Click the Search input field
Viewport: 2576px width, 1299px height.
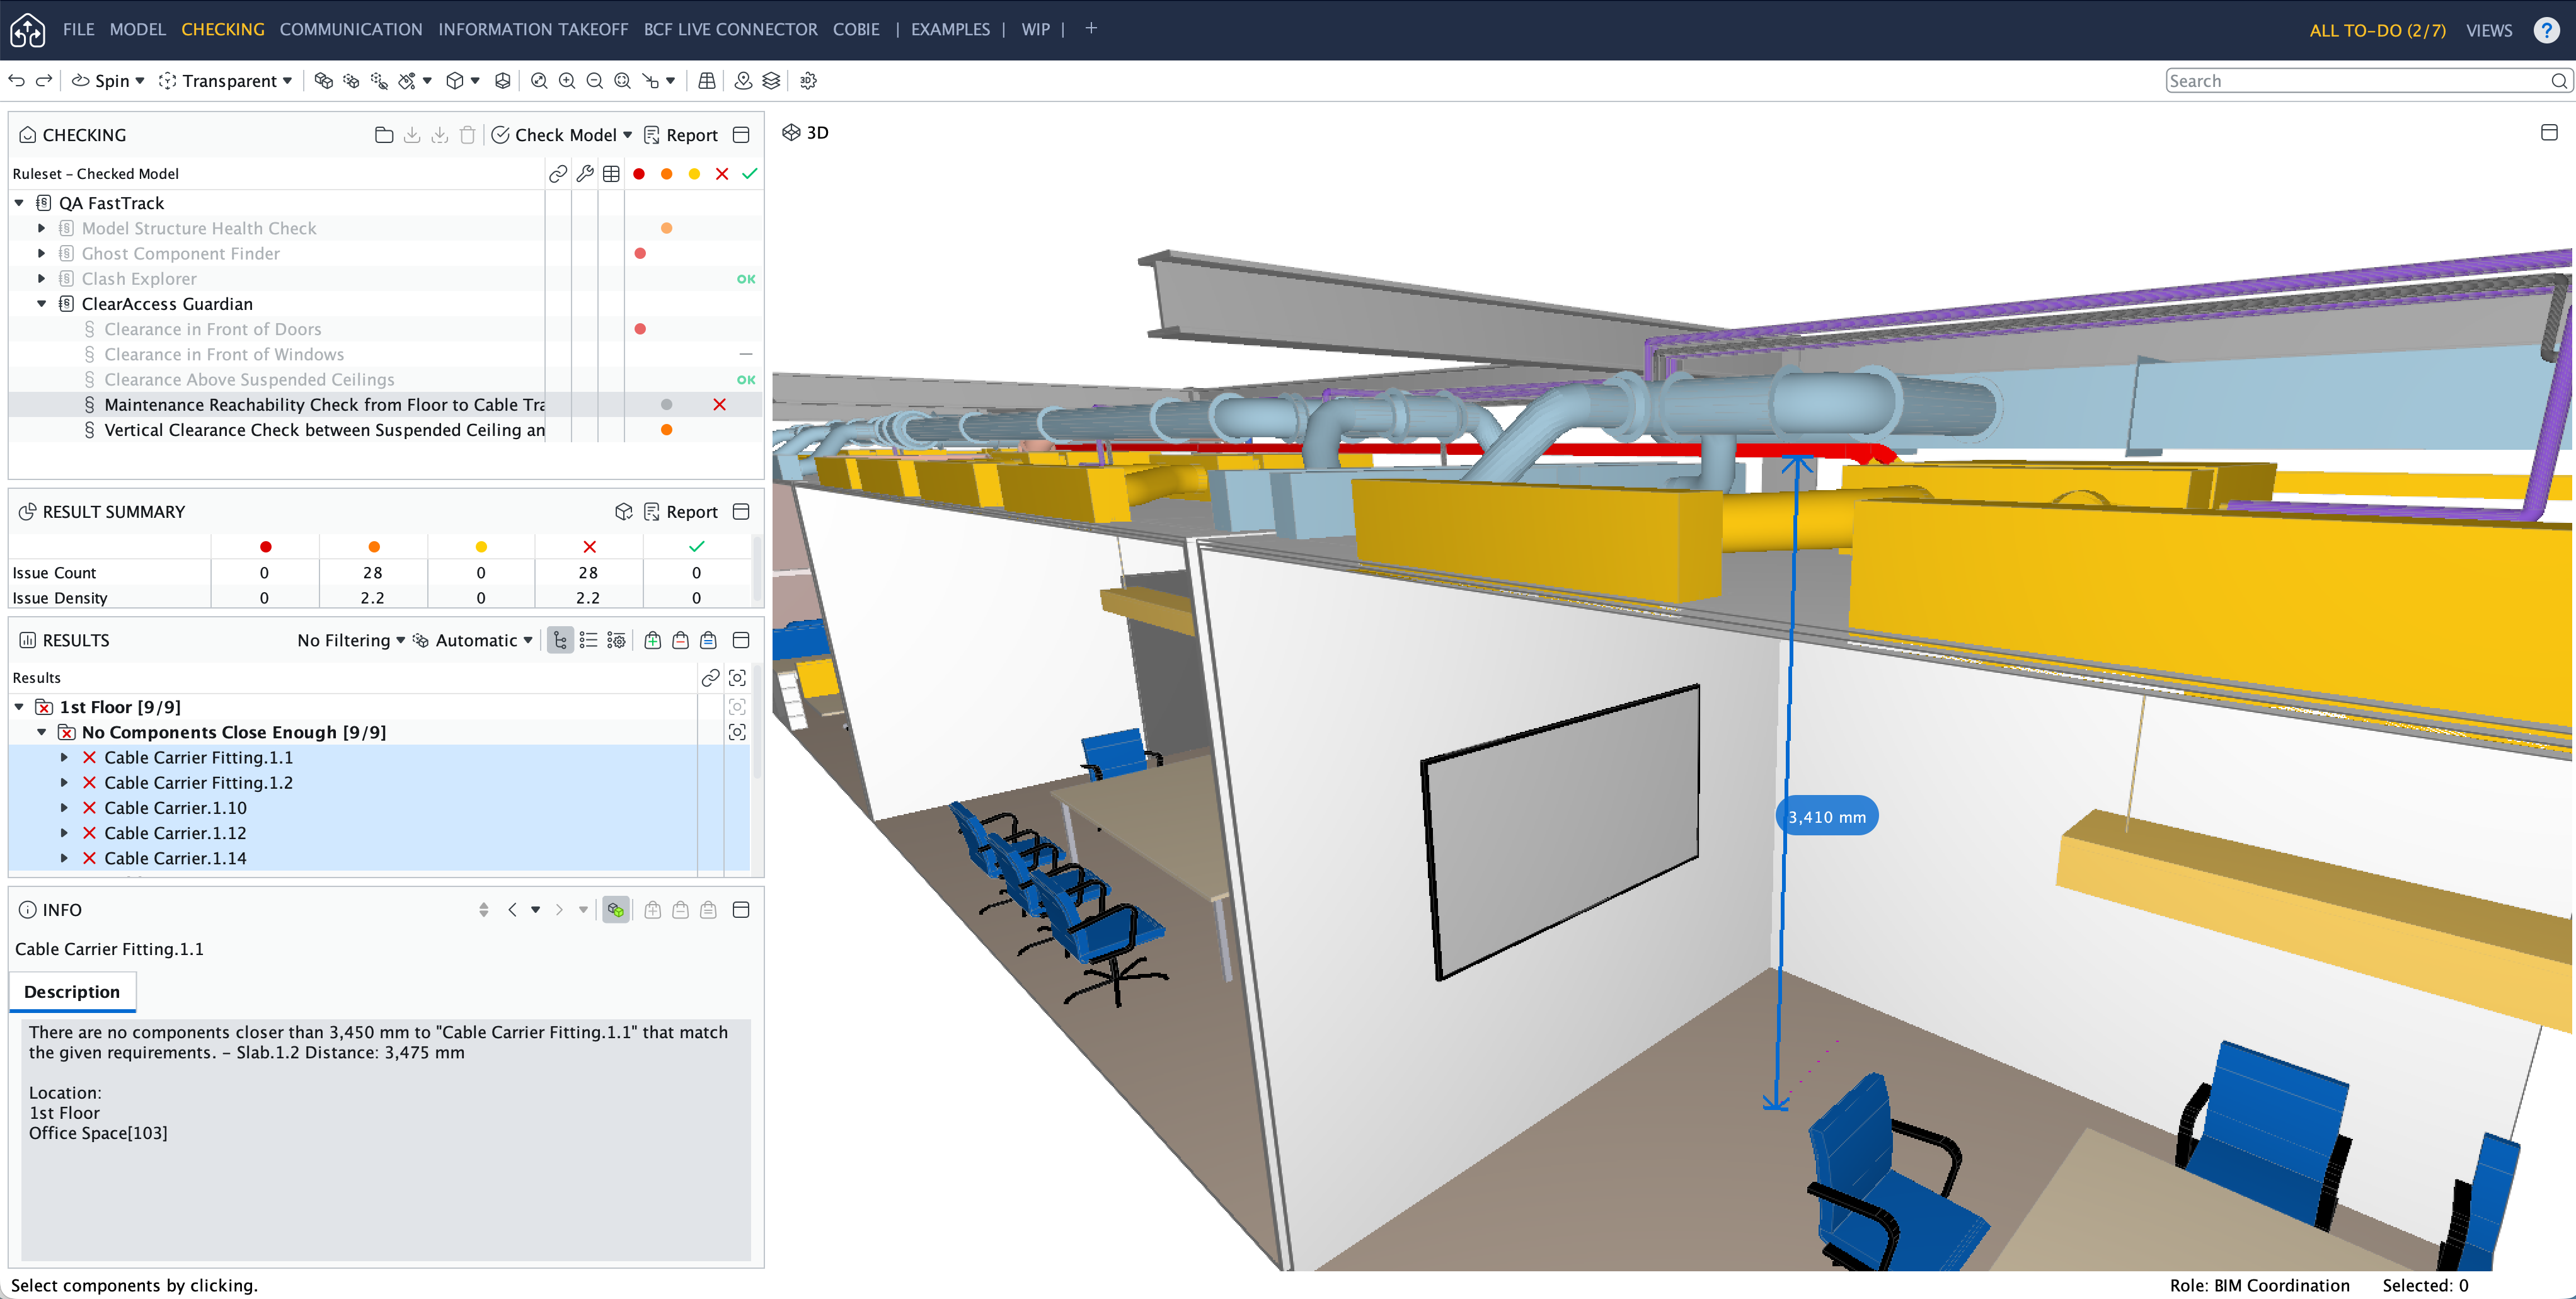click(x=2355, y=81)
